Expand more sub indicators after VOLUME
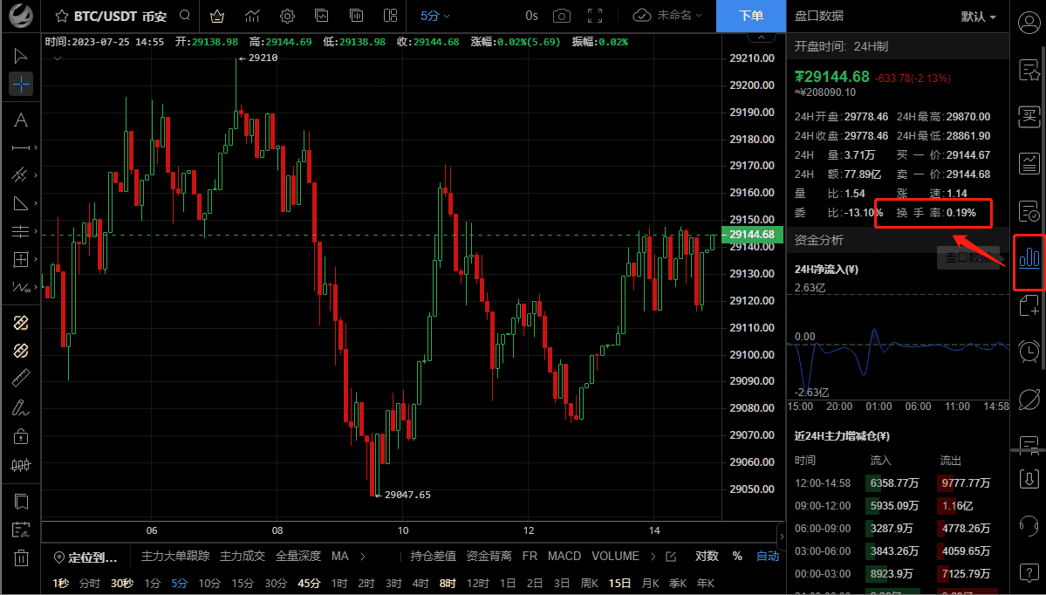1046x595 pixels. [x=653, y=557]
